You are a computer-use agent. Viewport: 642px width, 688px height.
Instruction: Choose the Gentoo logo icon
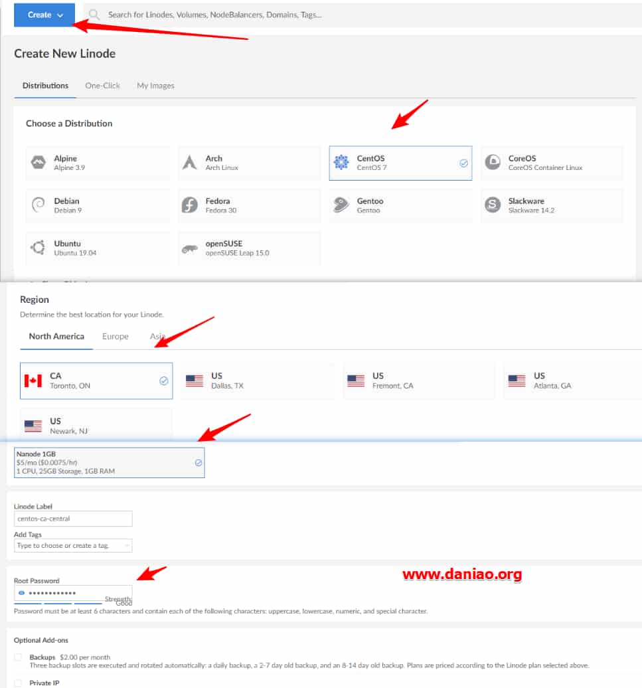(341, 205)
